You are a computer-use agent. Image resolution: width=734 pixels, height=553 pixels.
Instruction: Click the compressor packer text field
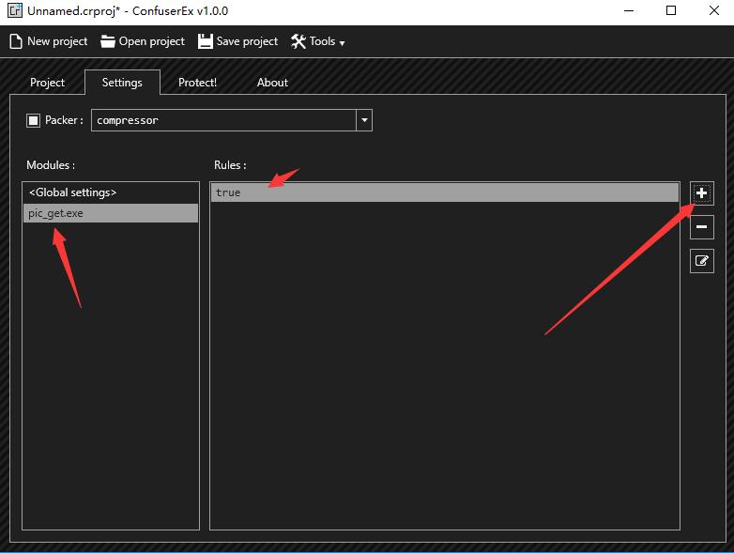click(223, 120)
